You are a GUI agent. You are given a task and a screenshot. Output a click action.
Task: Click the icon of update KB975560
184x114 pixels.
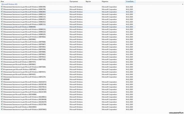2,67
